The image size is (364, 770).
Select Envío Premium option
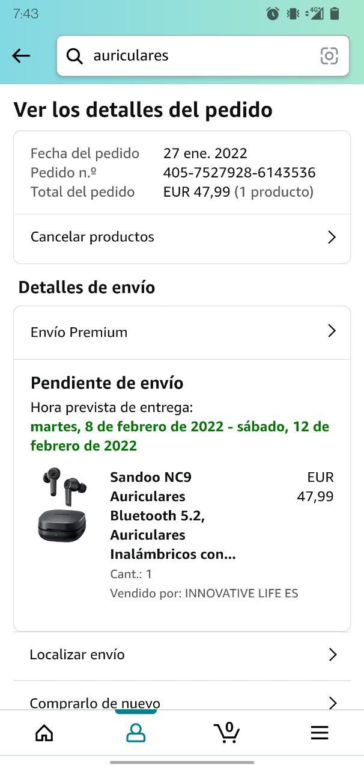click(79, 332)
